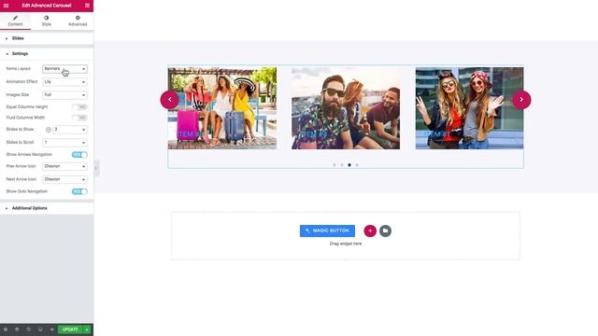Open the Next Arrow Icon dropdown
The height and width of the screenshot is (336, 598).
tap(64, 179)
